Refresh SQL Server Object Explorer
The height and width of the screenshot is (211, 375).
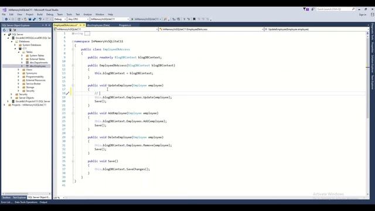click(x=4, y=30)
